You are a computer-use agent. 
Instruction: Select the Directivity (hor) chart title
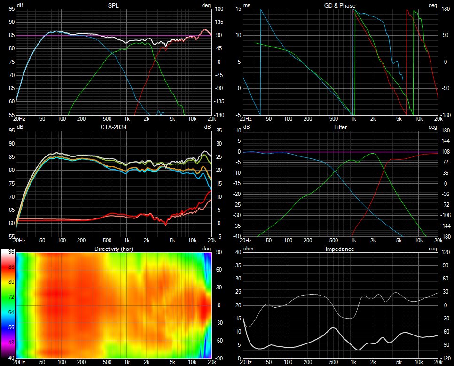coord(114,249)
